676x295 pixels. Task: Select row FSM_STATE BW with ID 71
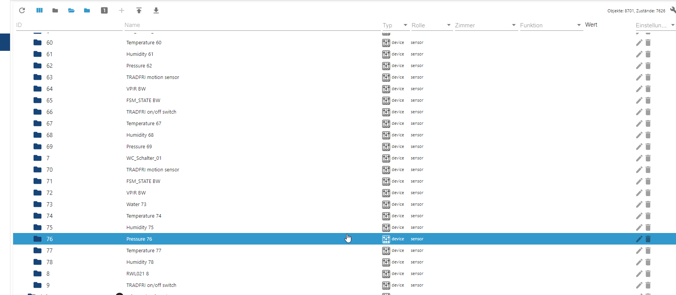coord(344,181)
